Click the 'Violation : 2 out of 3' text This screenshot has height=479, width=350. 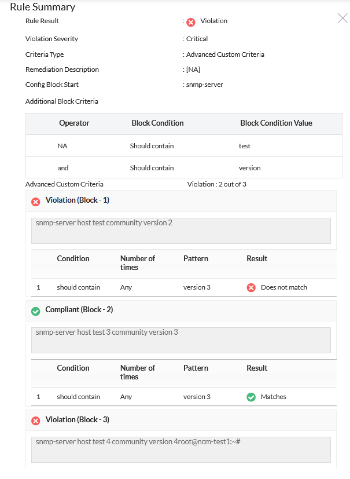click(x=217, y=185)
